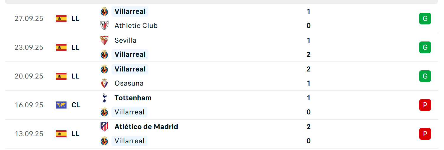Open the Osasuna team link

tap(129, 83)
